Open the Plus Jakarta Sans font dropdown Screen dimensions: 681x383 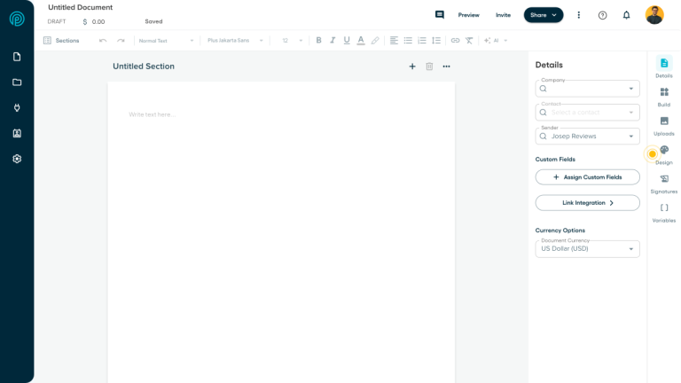[x=235, y=41]
